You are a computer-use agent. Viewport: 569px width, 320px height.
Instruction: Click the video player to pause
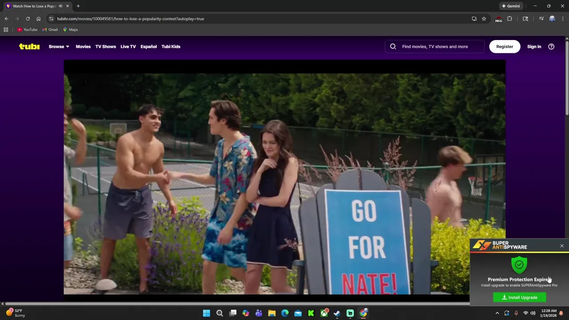click(x=284, y=178)
